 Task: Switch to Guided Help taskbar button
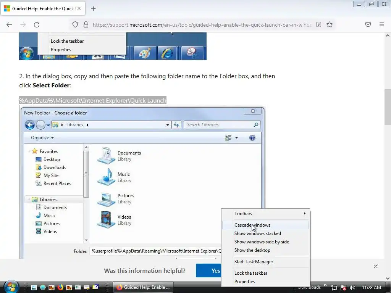(143, 287)
